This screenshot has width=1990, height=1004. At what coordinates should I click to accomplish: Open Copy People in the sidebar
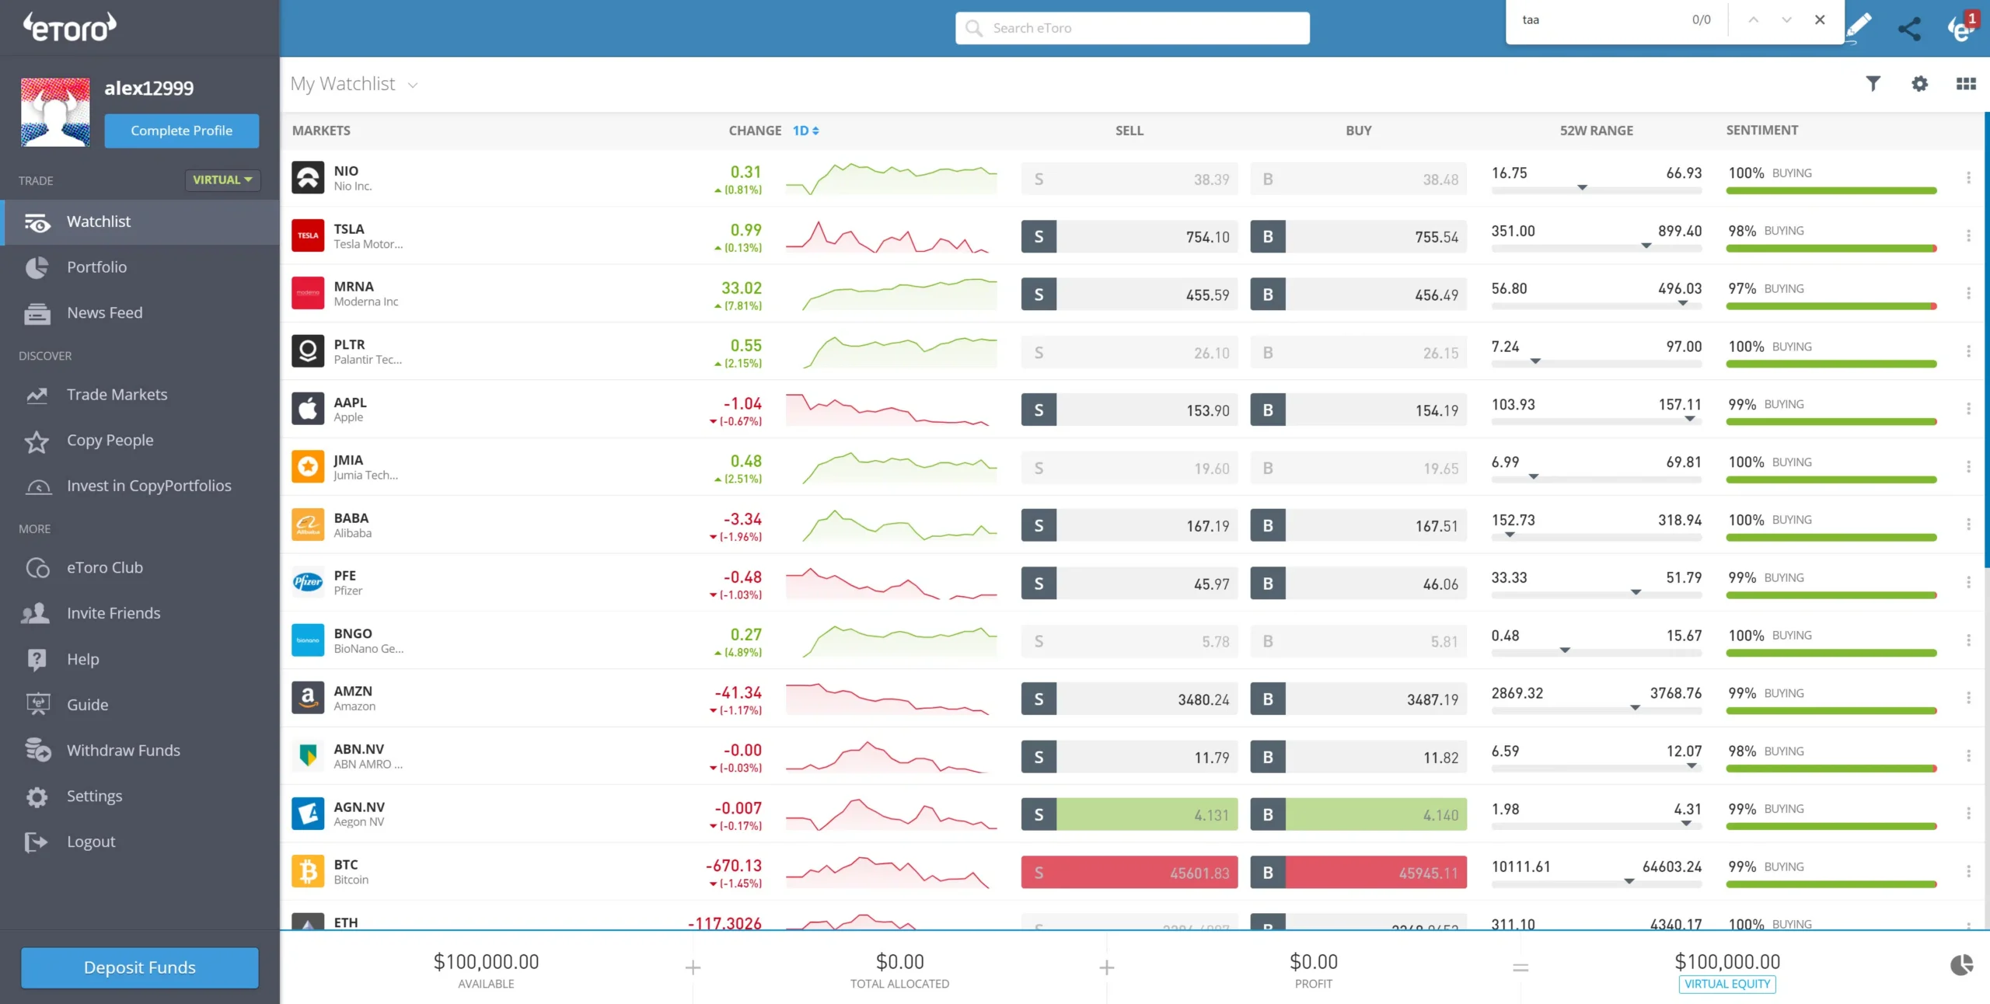tap(110, 441)
